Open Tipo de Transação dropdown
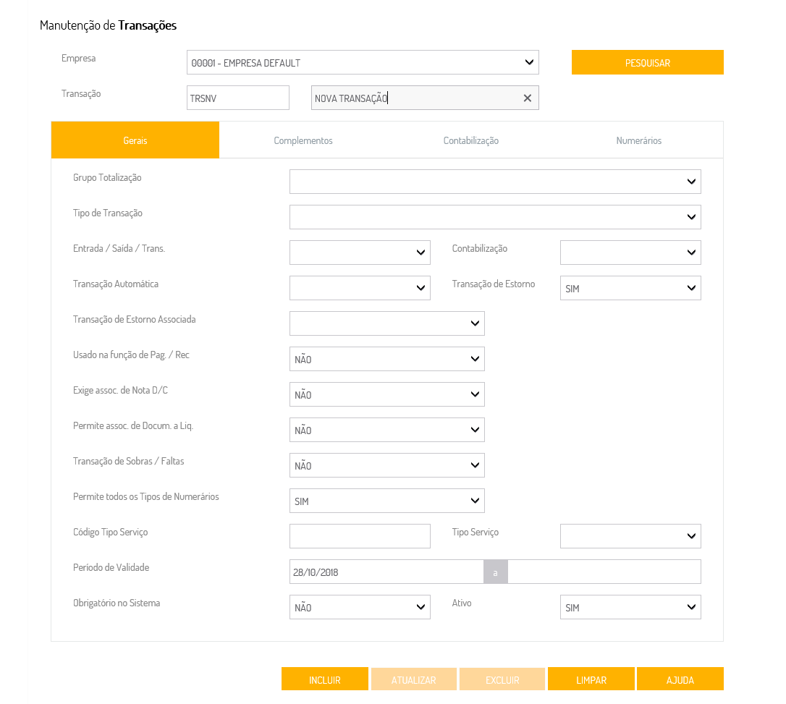The image size is (786, 704). point(495,217)
